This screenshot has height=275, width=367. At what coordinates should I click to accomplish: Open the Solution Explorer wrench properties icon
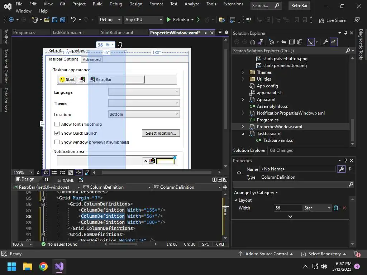325,42
